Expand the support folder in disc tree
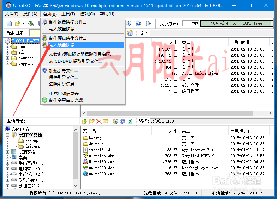Image resolution: width=277 pixels, height=199 pixels. (8, 63)
